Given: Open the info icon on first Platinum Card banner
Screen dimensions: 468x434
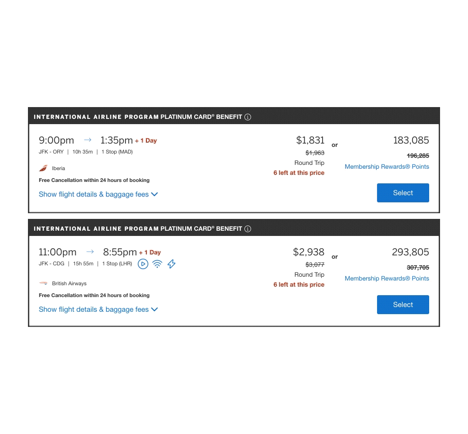Looking at the screenshot, I should coord(248,117).
